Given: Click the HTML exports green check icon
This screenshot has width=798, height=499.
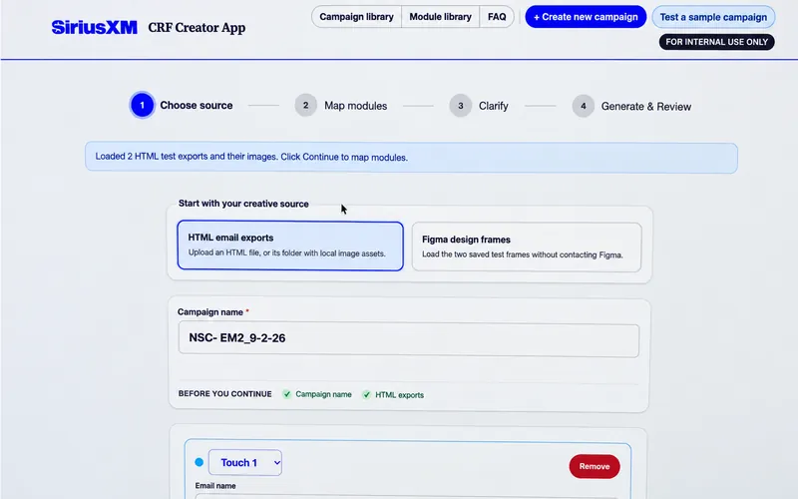Looking at the screenshot, I should pos(366,394).
